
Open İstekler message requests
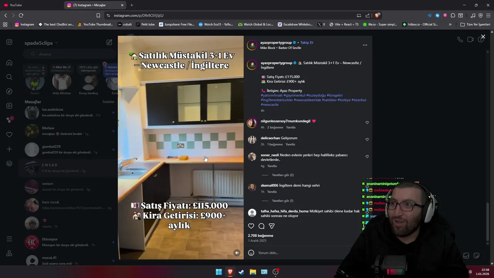point(108,102)
